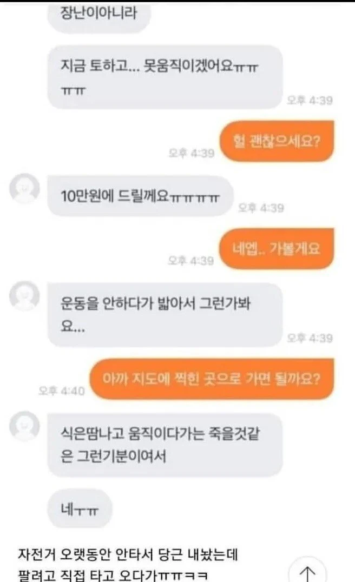The width and height of the screenshot is (355, 582).
Task: Tap the orange 아까 지도에 찍힌 곳으로 message
Action: click(x=211, y=379)
